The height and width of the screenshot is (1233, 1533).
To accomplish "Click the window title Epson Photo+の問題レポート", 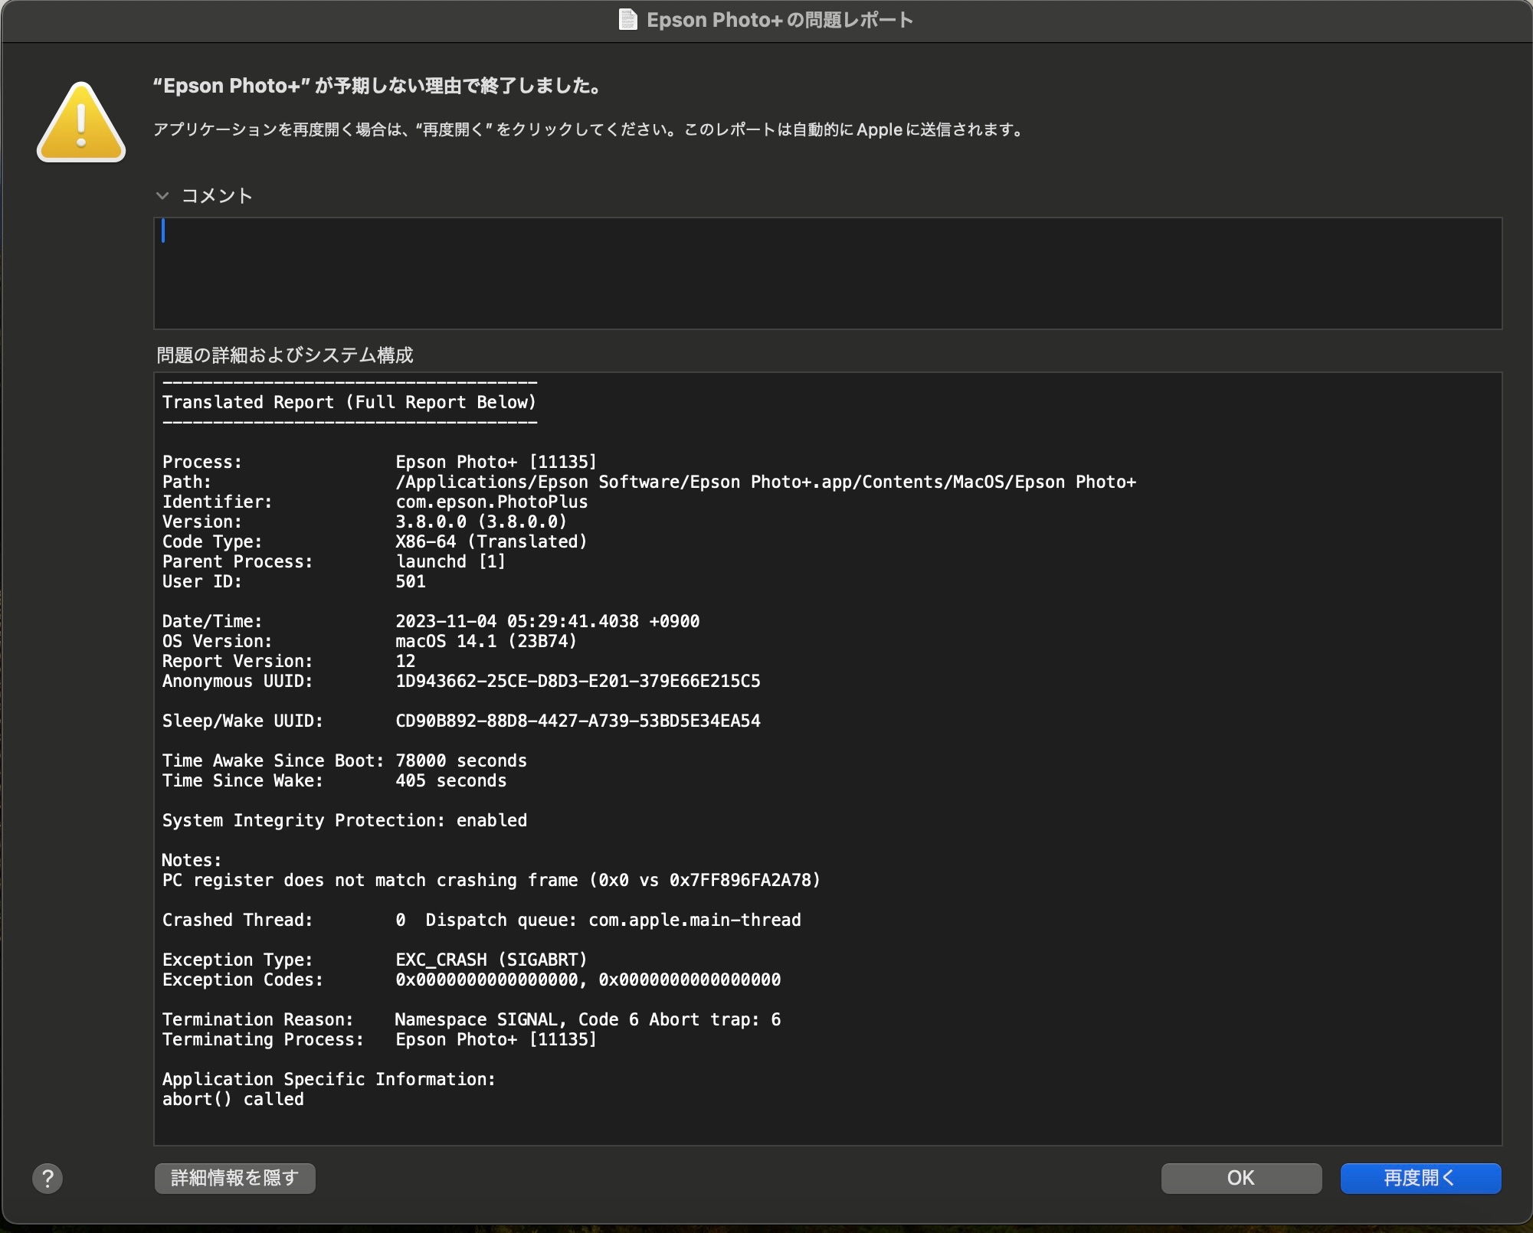I will [x=779, y=20].
